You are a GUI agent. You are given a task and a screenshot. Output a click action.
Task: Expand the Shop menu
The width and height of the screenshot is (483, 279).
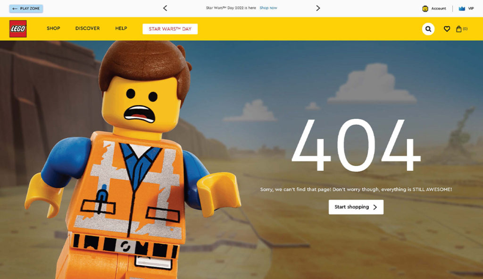coord(53,28)
